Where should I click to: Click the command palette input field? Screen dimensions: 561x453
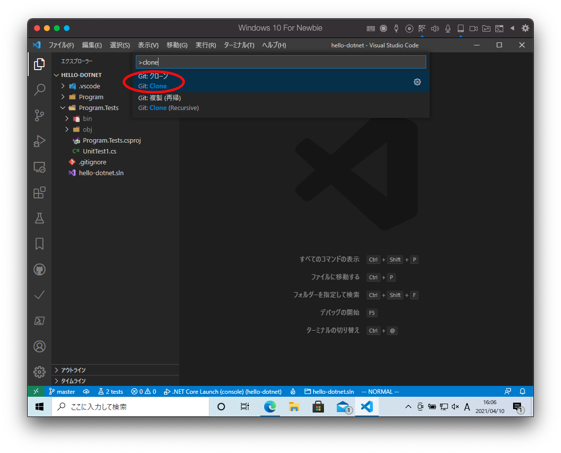pyautogui.click(x=281, y=62)
